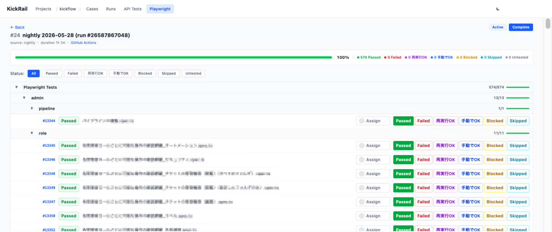Screen dimensions: 552x232
Task: Mark case #13347 as Passed
Action: coord(403,202)
